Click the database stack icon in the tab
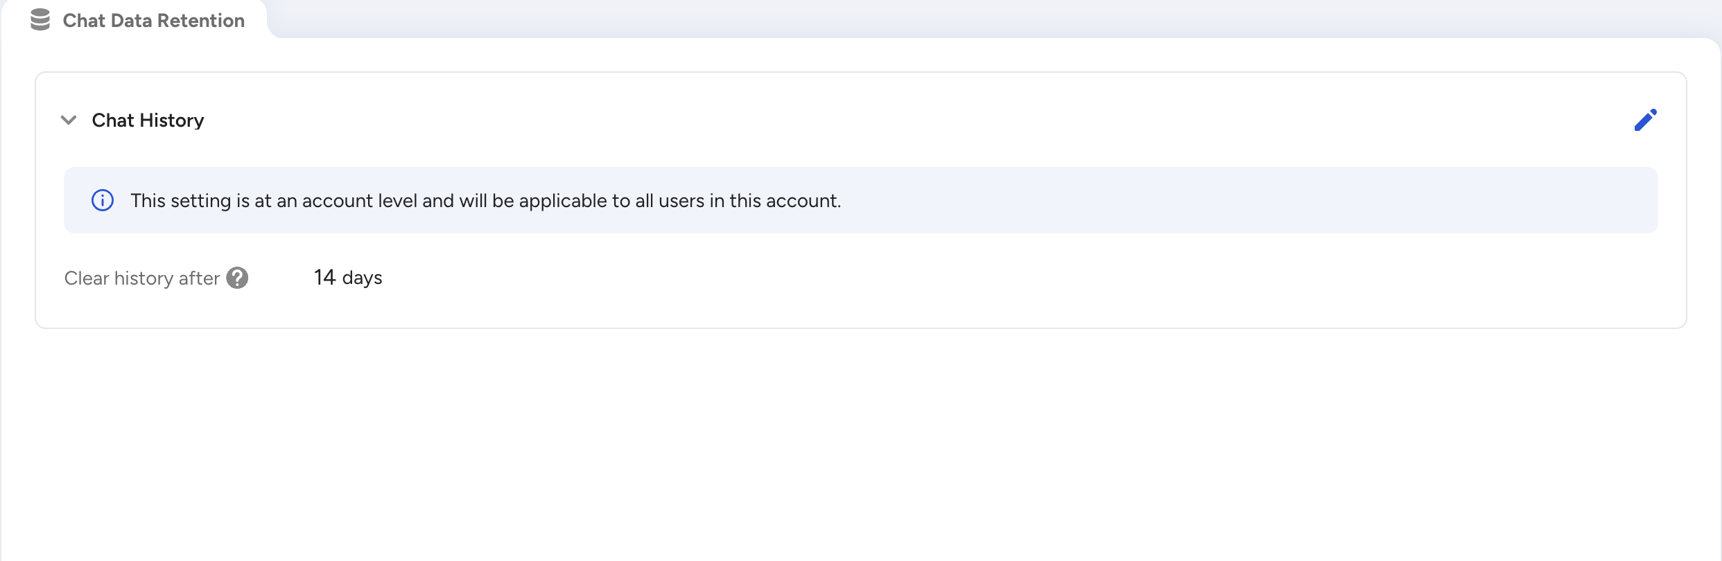 point(40,20)
